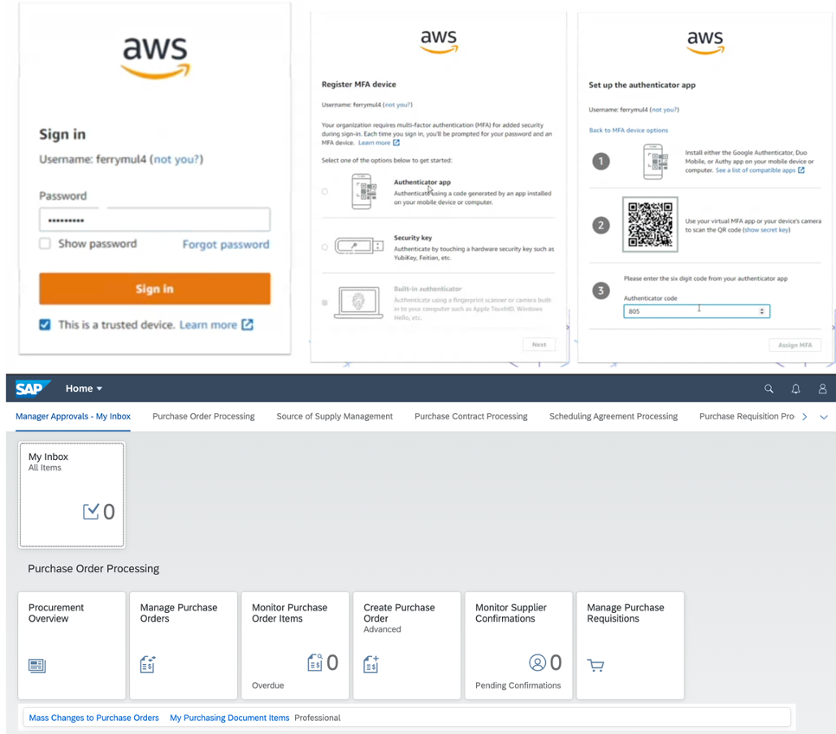This screenshot has height=734, width=836.
Task: Switch to Scheduling Agreement Processing tab
Action: pos(613,416)
